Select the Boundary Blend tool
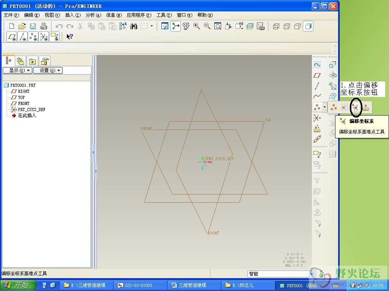Image resolution: width=389 pixels, height=291 pixels. [333, 96]
